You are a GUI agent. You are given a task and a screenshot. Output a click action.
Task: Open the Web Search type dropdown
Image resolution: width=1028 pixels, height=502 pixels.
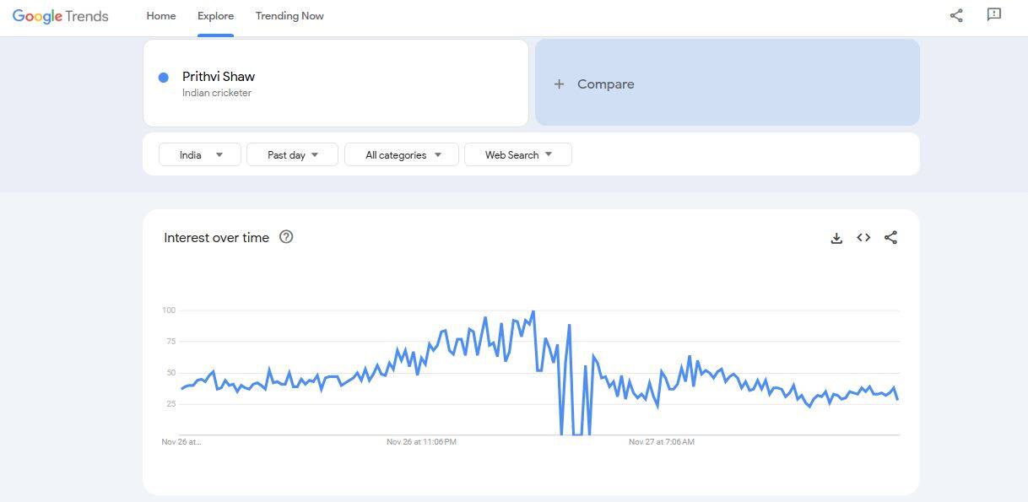tap(518, 154)
